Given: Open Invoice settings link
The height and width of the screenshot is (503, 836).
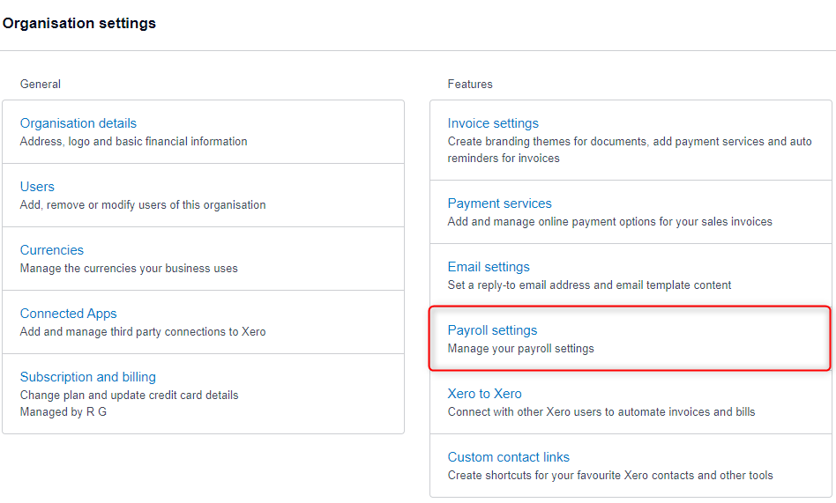Looking at the screenshot, I should pyautogui.click(x=493, y=123).
